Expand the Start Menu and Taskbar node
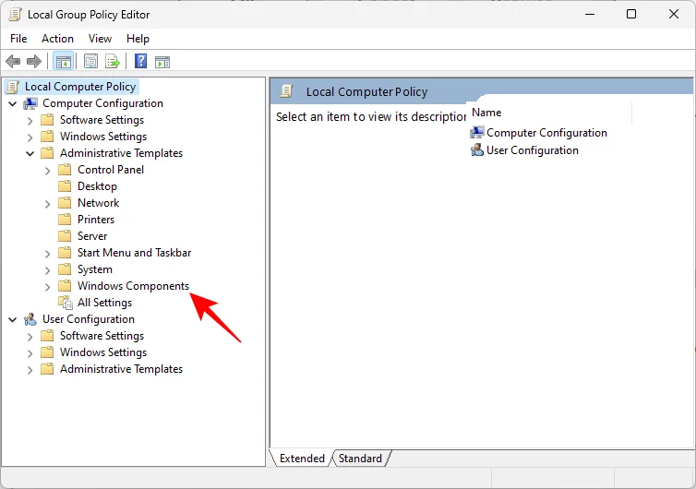The height and width of the screenshot is (489, 696). coord(47,254)
